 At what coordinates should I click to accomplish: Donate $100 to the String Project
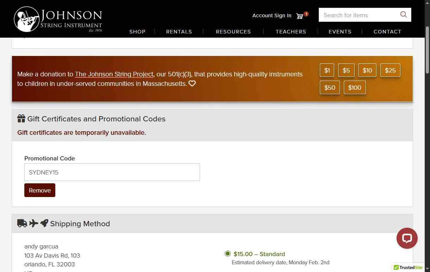pyautogui.click(x=355, y=88)
